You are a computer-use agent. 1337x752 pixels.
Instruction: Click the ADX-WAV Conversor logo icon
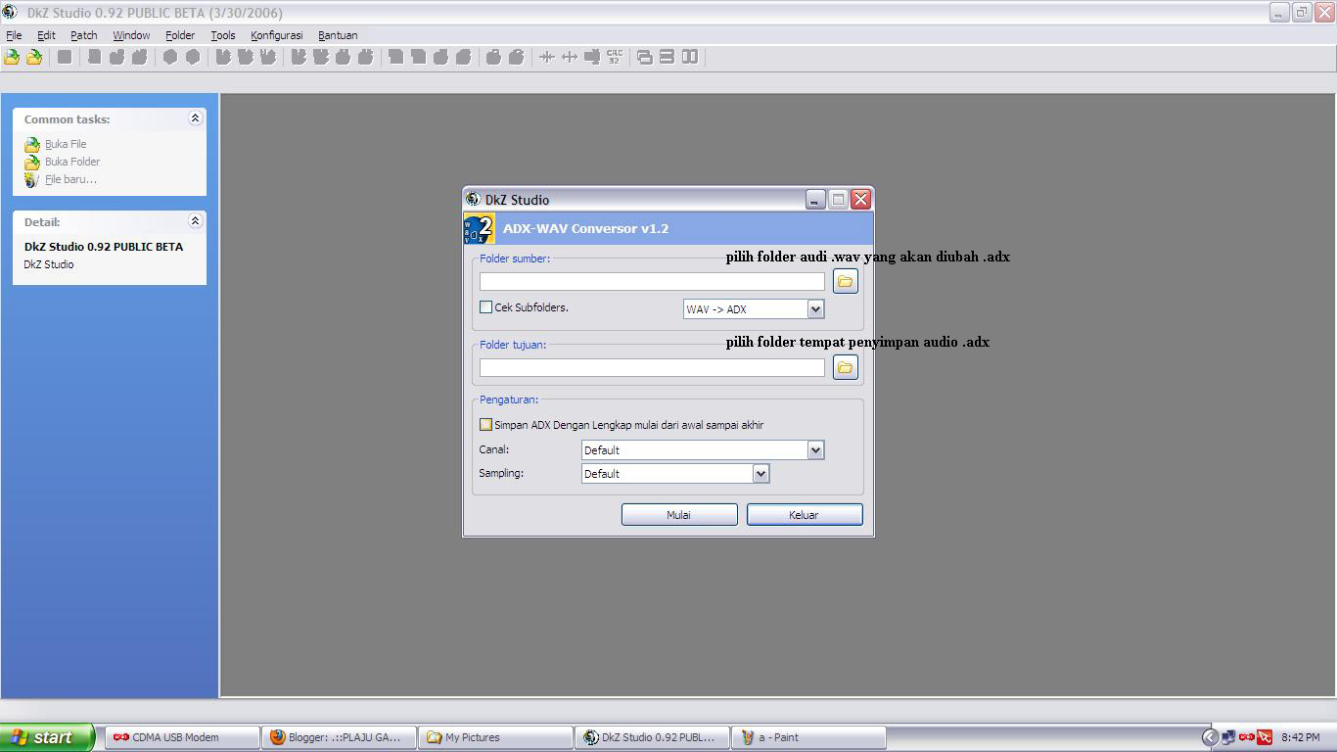tap(479, 228)
